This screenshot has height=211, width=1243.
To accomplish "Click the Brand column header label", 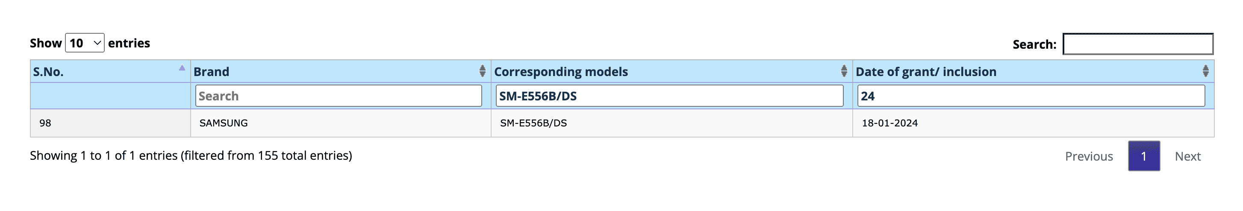I will 211,72.
